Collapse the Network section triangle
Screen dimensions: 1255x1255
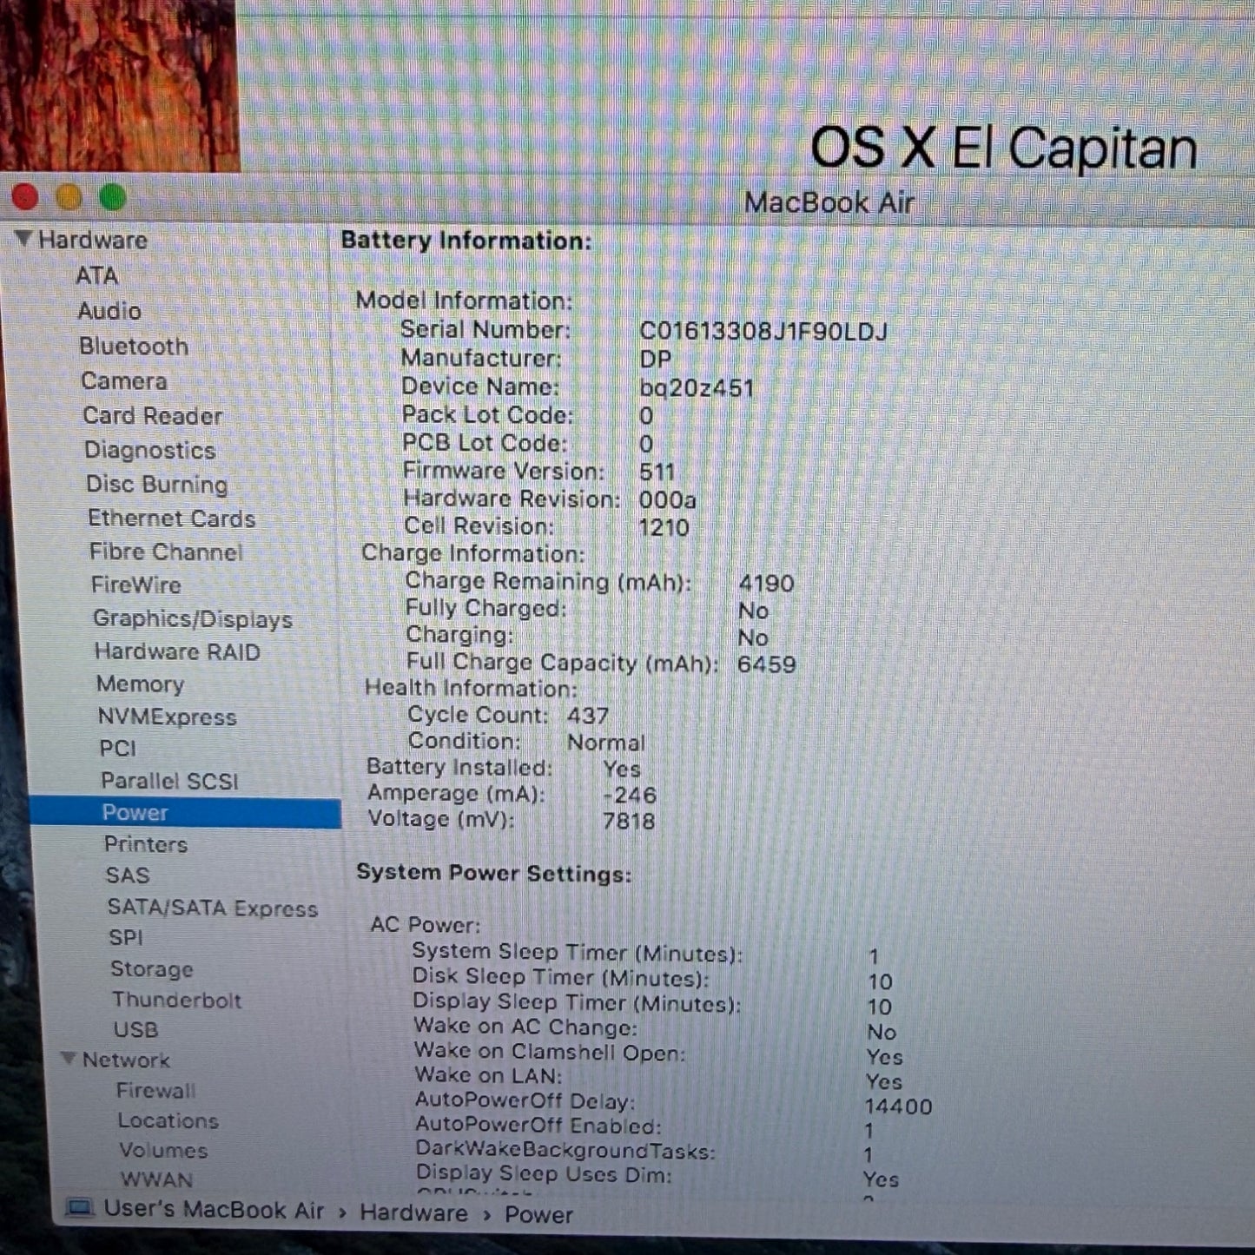click(x=69, y=1058)
